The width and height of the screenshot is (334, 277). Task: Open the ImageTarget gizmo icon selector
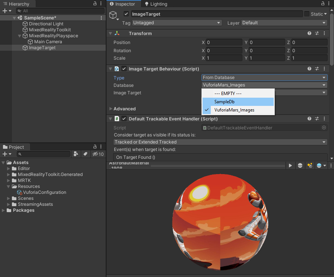[113, 14]
